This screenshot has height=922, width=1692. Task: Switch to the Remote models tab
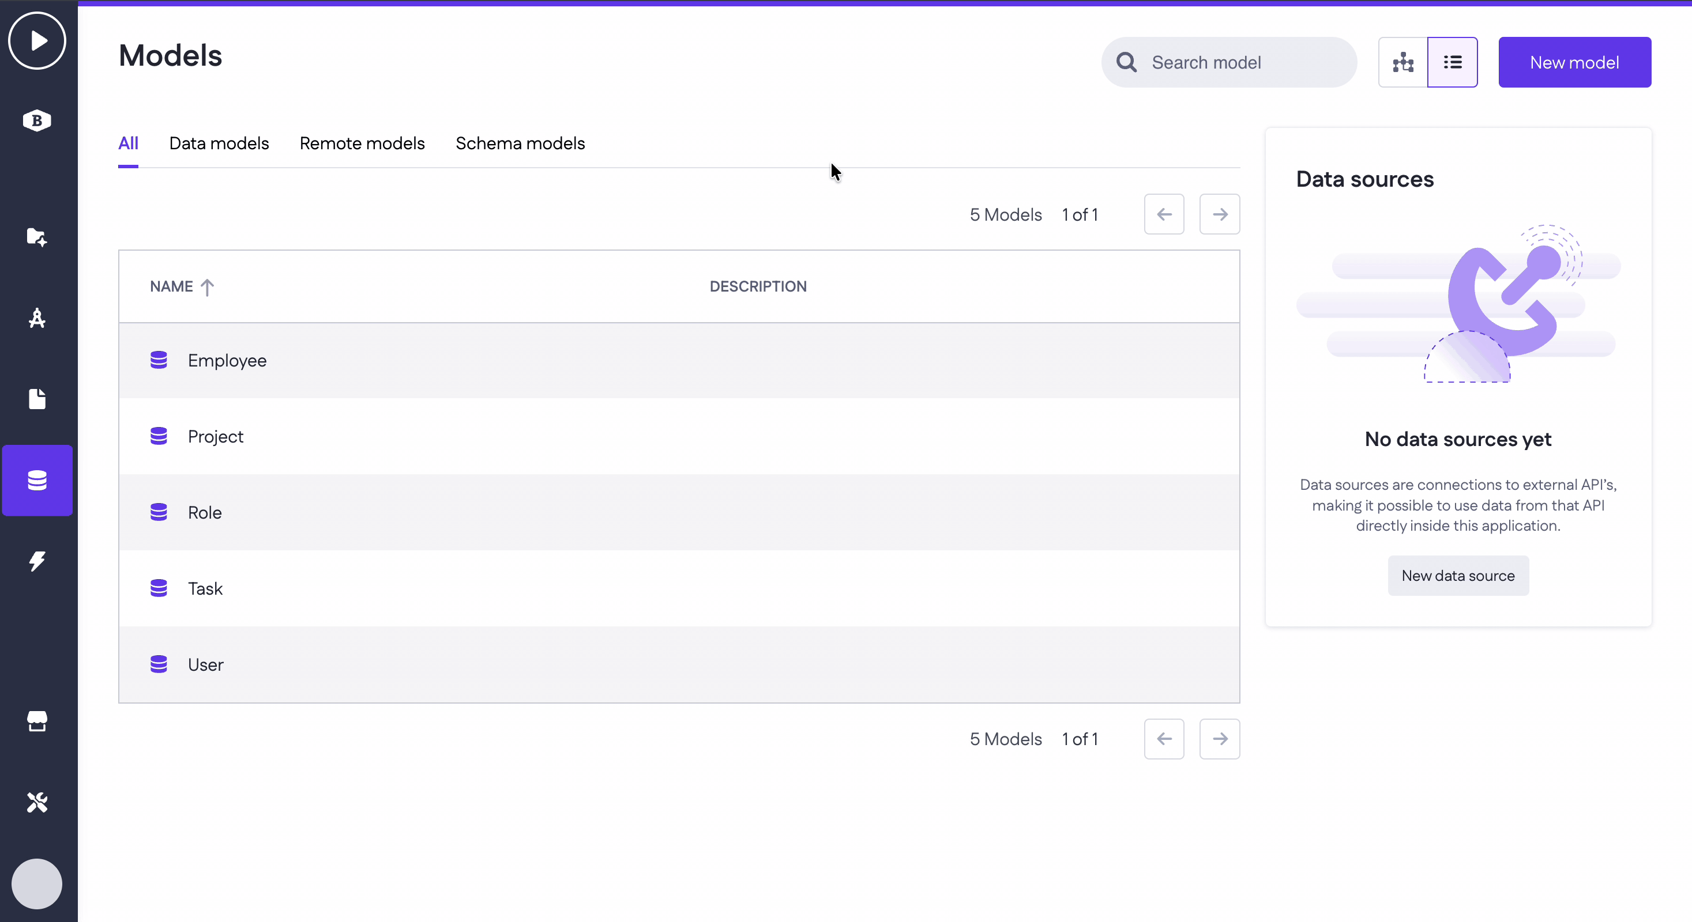coord(362,143)
